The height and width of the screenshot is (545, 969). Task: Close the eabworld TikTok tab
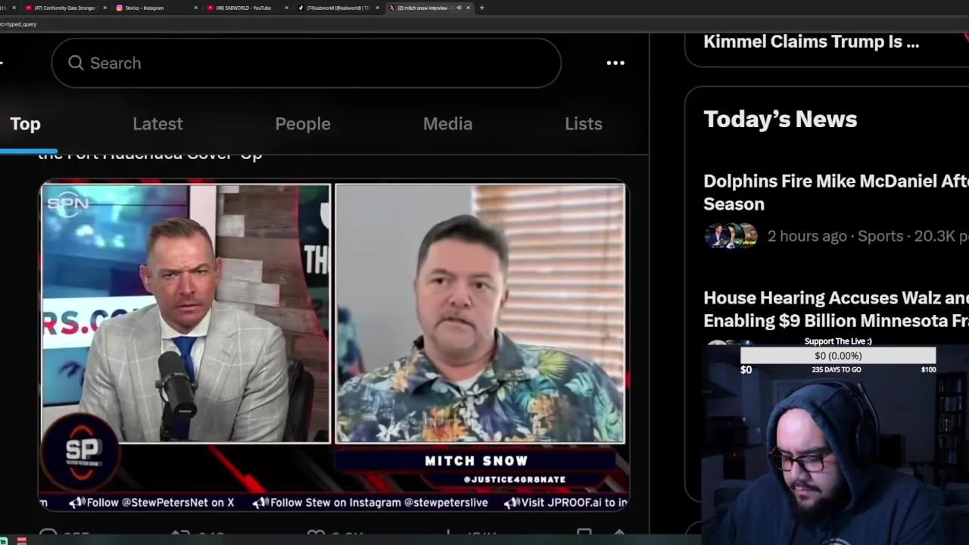377,8
